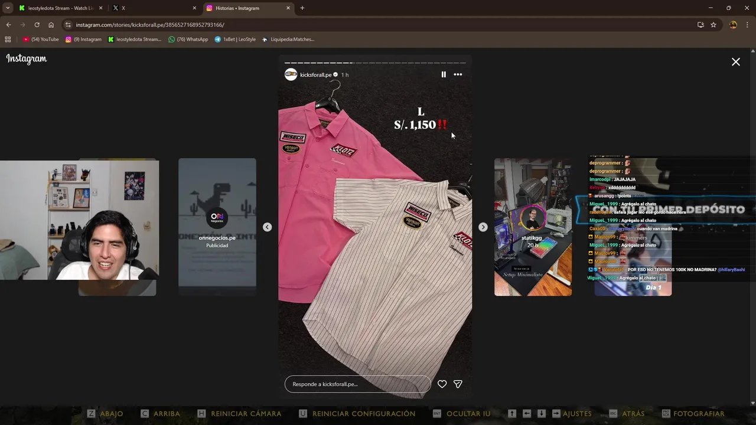Open a new browser tab

(x=302, y=8)
